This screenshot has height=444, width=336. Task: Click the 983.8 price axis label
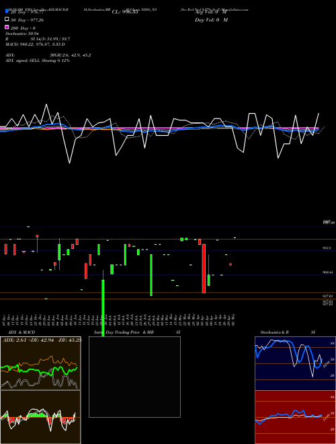327,248
